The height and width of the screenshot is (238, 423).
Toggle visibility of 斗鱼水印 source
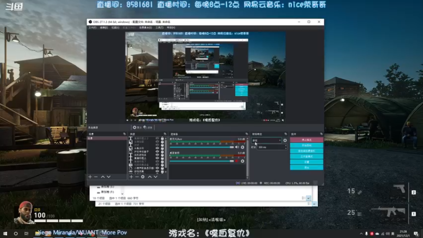tap(157, 148)
